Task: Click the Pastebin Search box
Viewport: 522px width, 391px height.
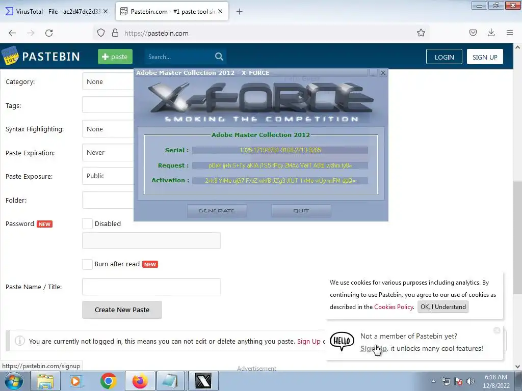Action: coord(180,57)
